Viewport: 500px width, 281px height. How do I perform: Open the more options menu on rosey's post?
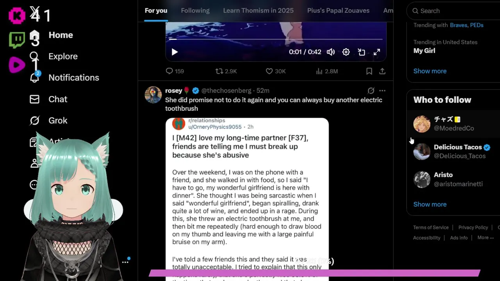point(382,91)
